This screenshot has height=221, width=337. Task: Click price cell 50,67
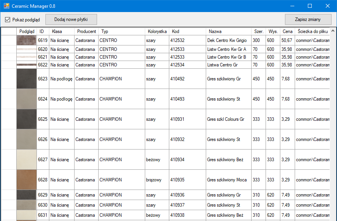pyautogui.click(x=287, y=40)
